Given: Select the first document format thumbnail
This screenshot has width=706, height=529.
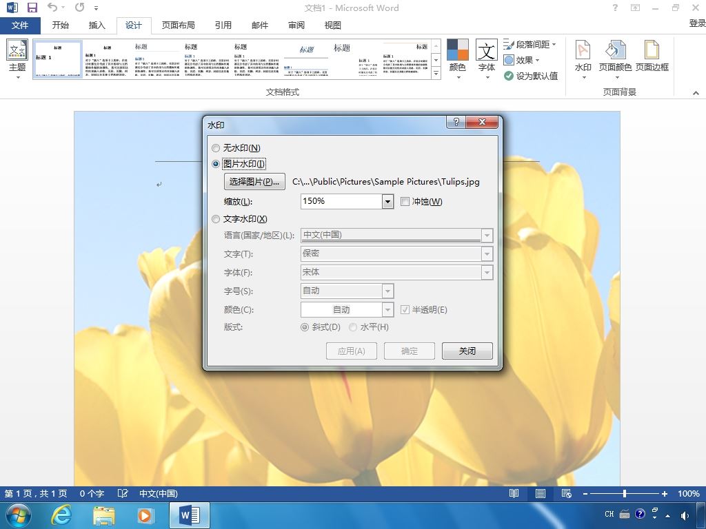Looking at the screenshot, I should pyautogui.click(x=58, y=60).
